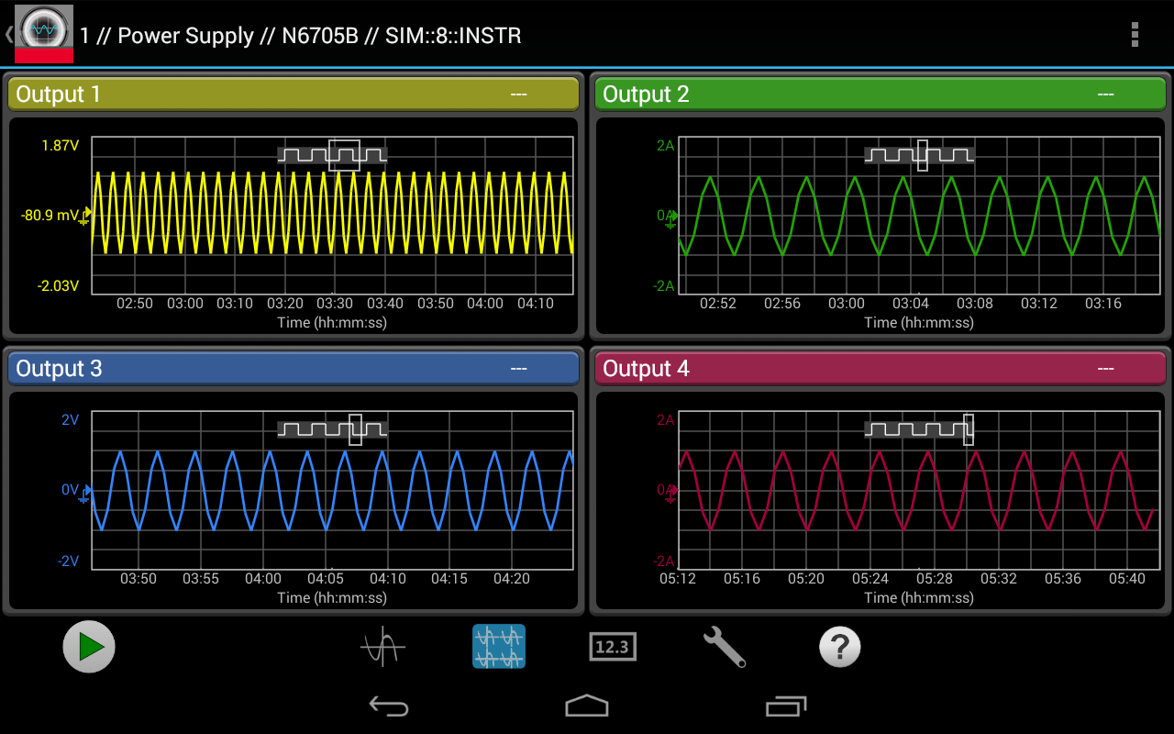Tap the Output 2 green current waveform
This screenshot has width=1174, height=734.
pyautogui.click(x=919, y=216)
